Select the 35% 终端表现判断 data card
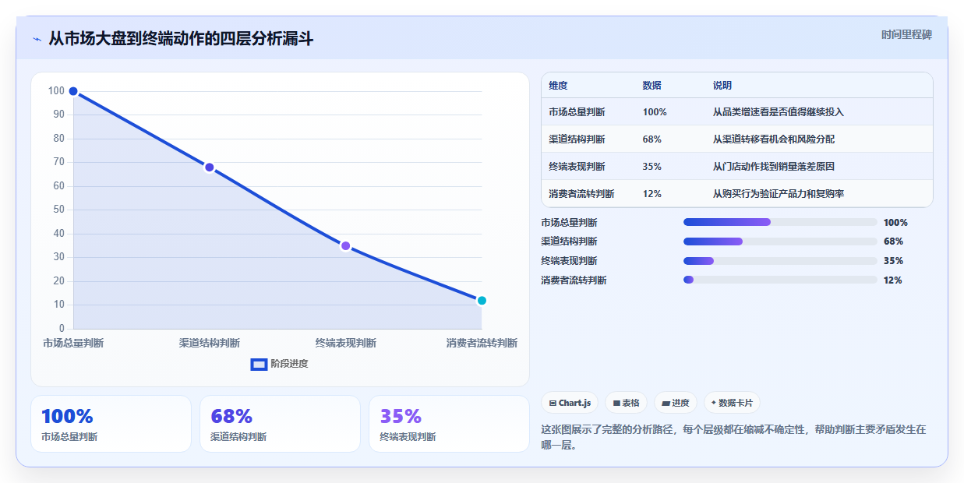 449,424
